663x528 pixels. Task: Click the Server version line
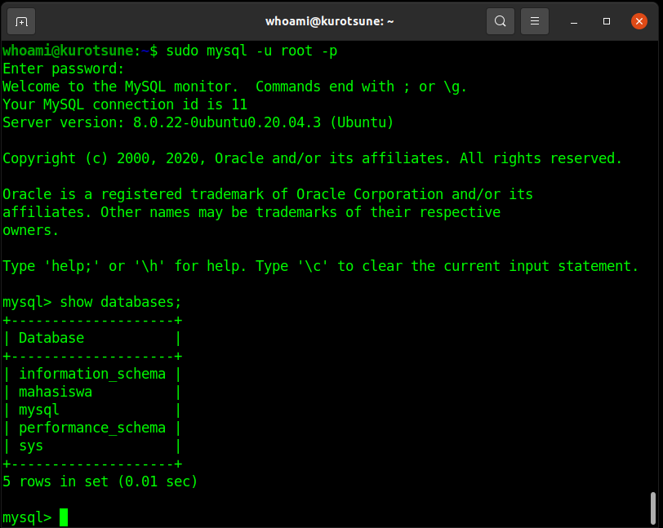198,122
